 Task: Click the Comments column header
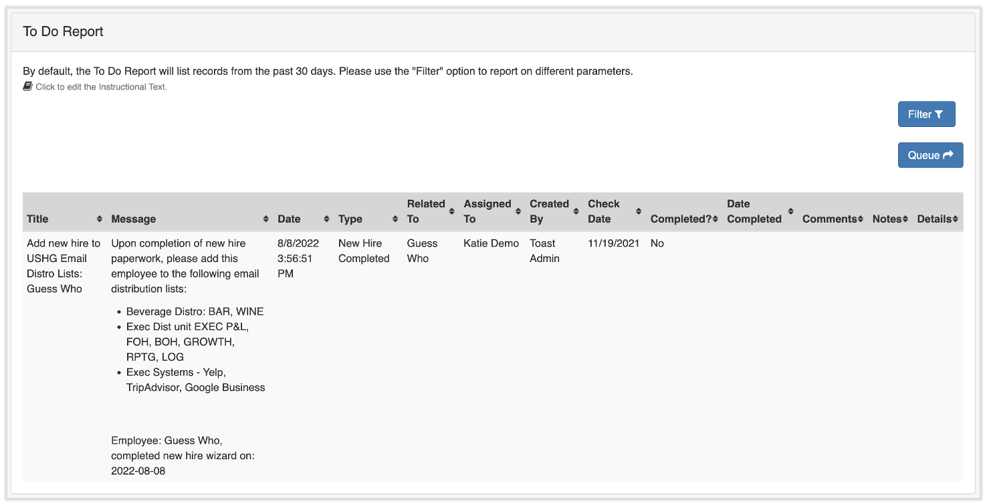point(829,219)
